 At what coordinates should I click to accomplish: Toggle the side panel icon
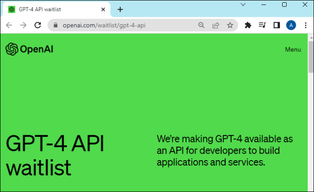277,25
